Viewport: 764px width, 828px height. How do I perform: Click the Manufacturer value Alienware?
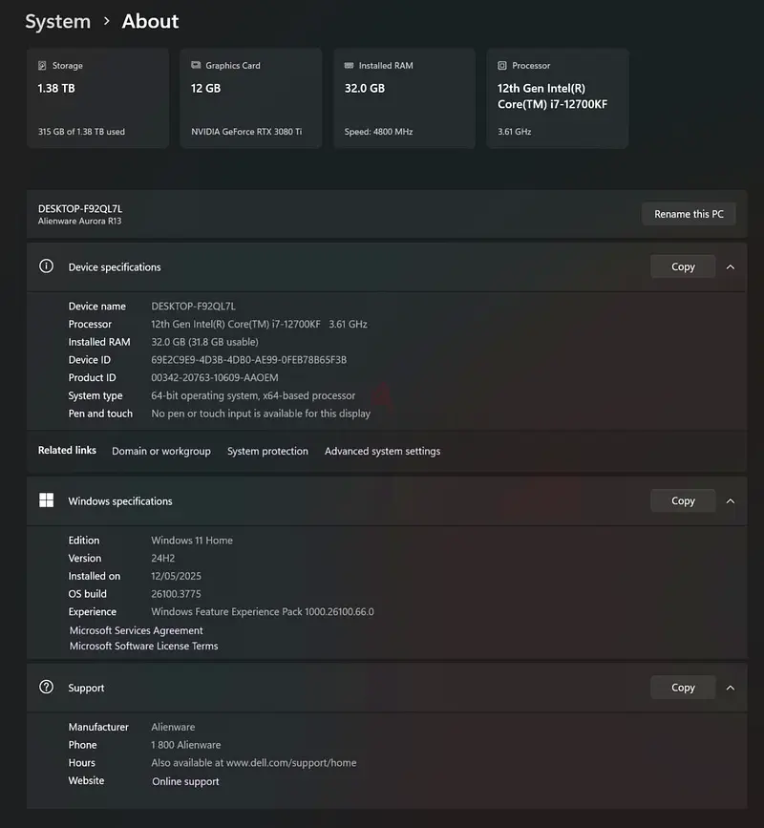pos(173,727)
